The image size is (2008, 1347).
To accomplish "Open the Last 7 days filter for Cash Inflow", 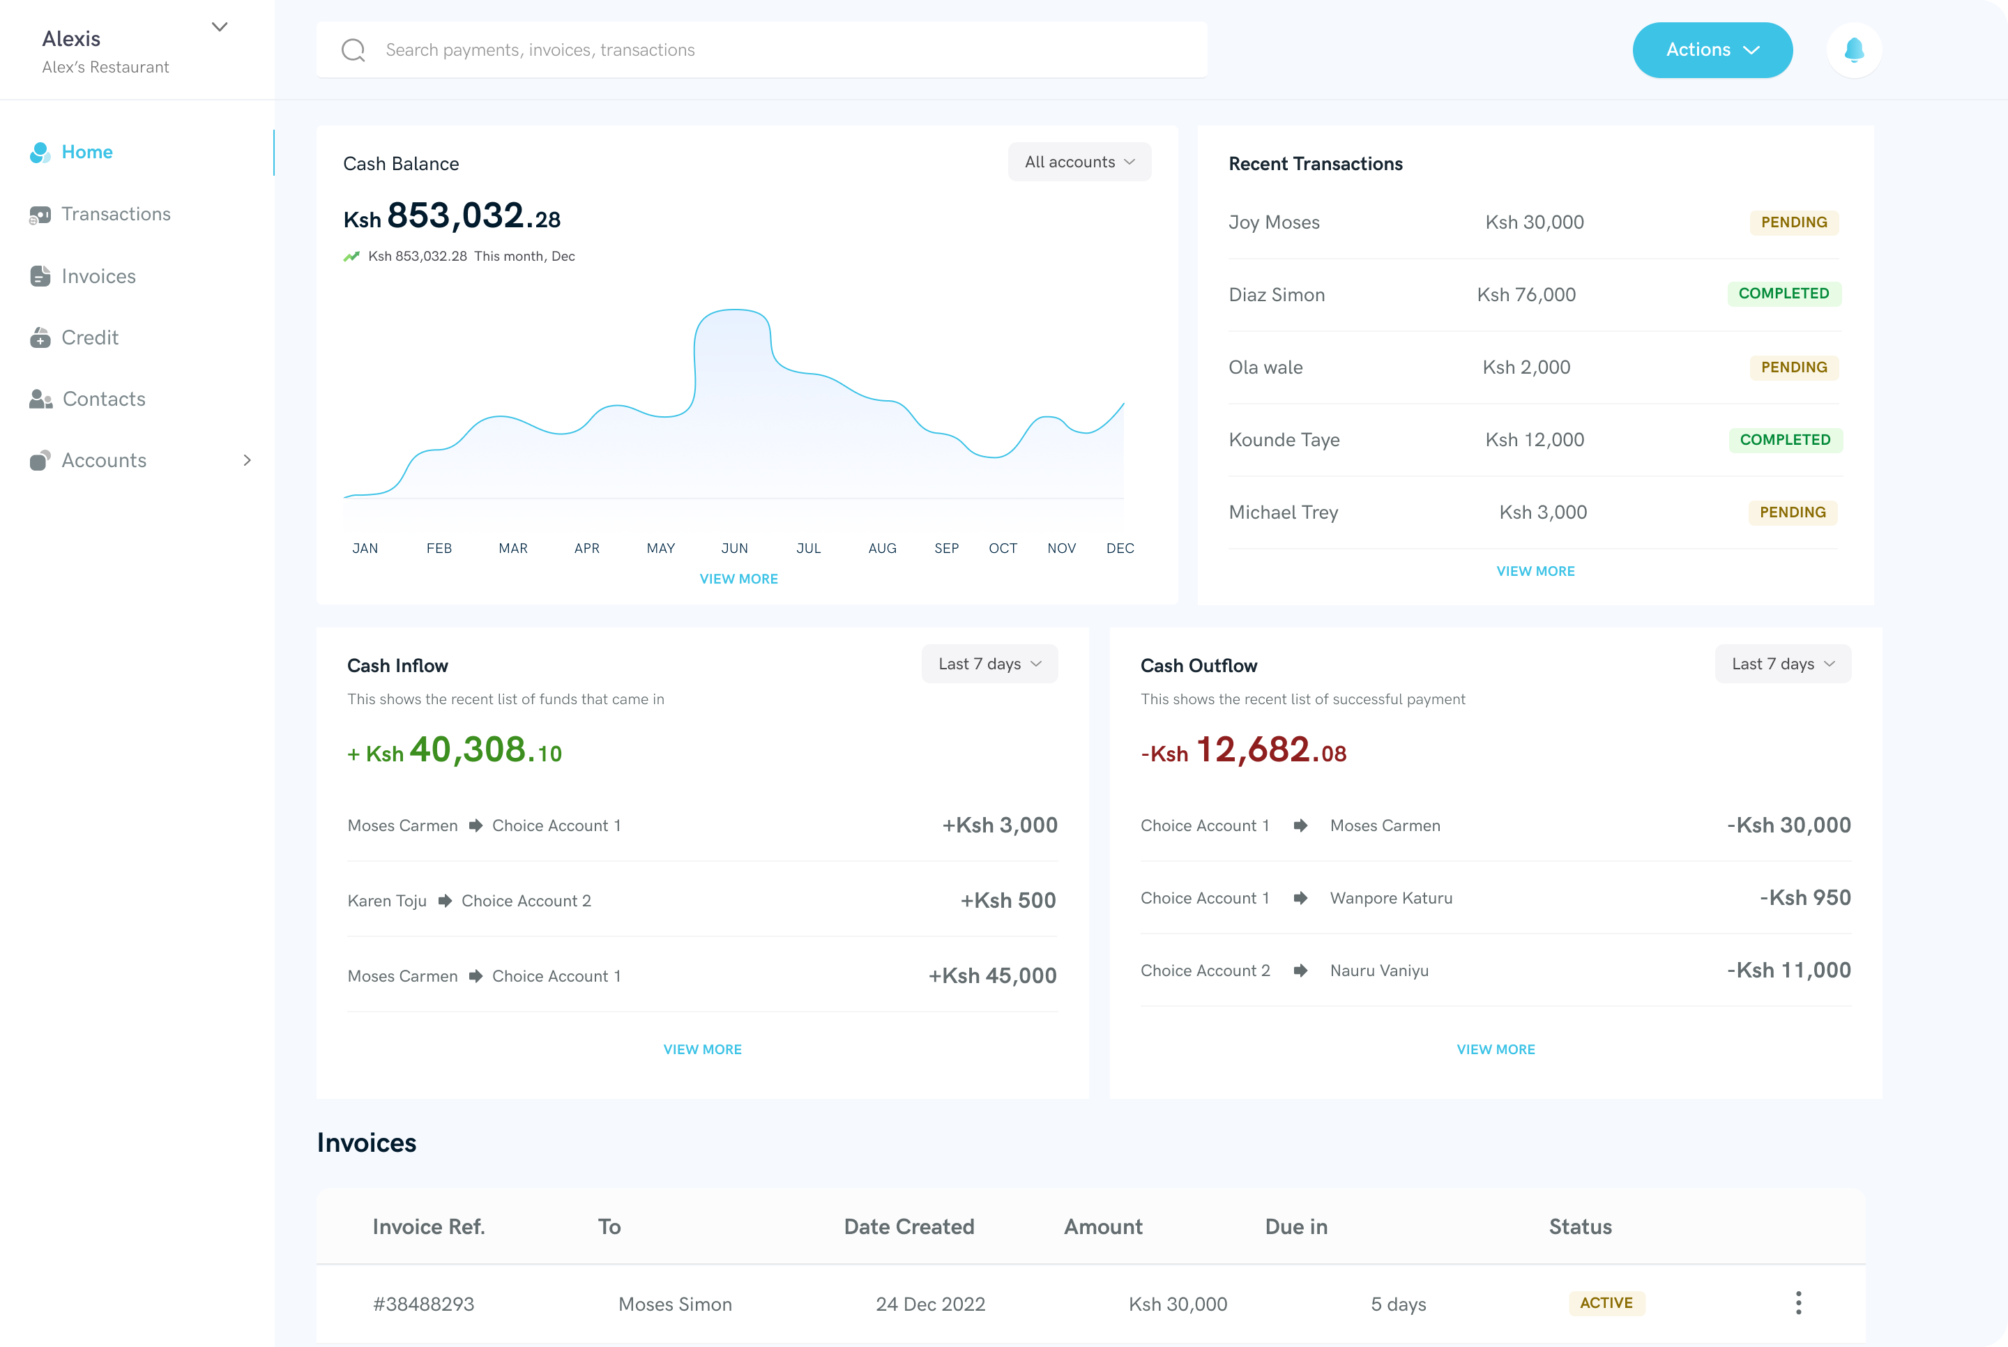I will [989, 663].
